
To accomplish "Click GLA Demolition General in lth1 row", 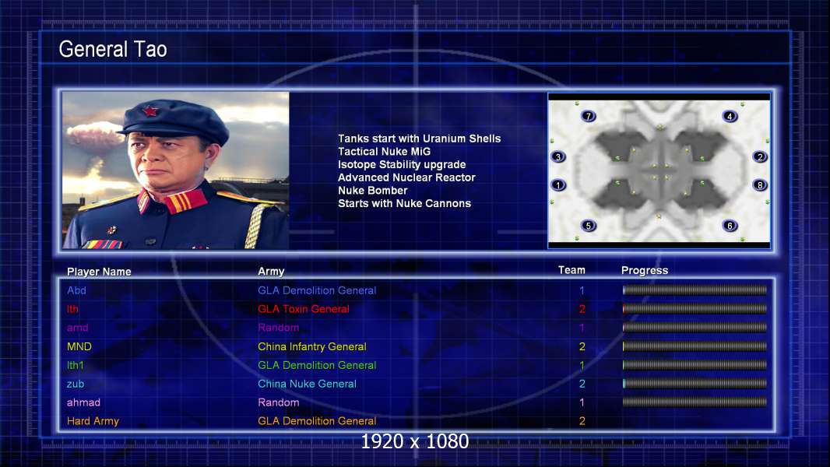I will point(317,365).
